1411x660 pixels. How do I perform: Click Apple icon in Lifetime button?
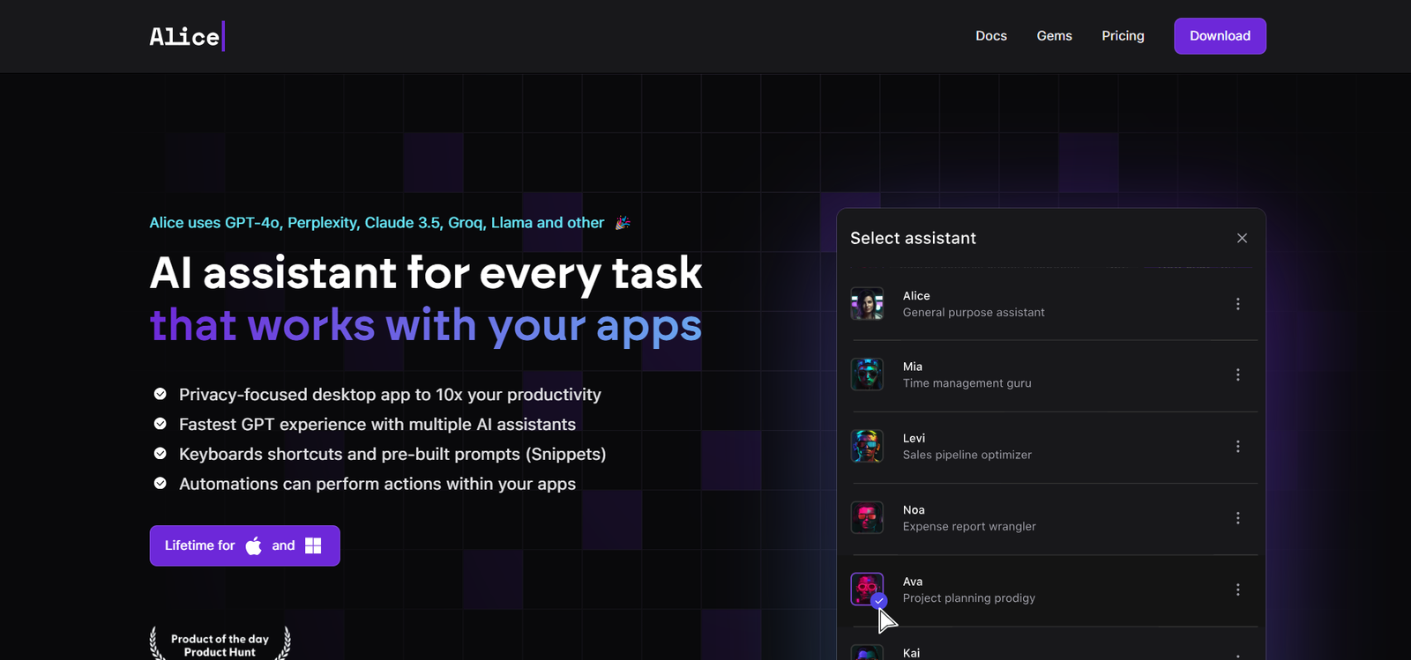pos(253,545)
